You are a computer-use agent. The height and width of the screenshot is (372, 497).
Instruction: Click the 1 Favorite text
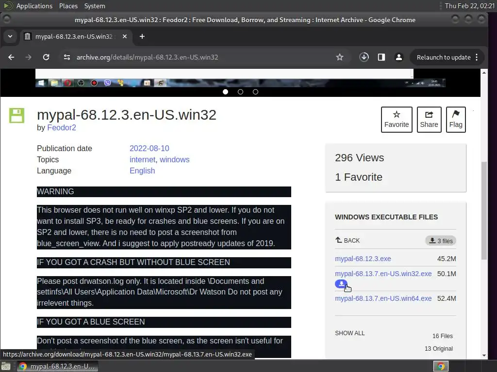click(x=359, y=177)
